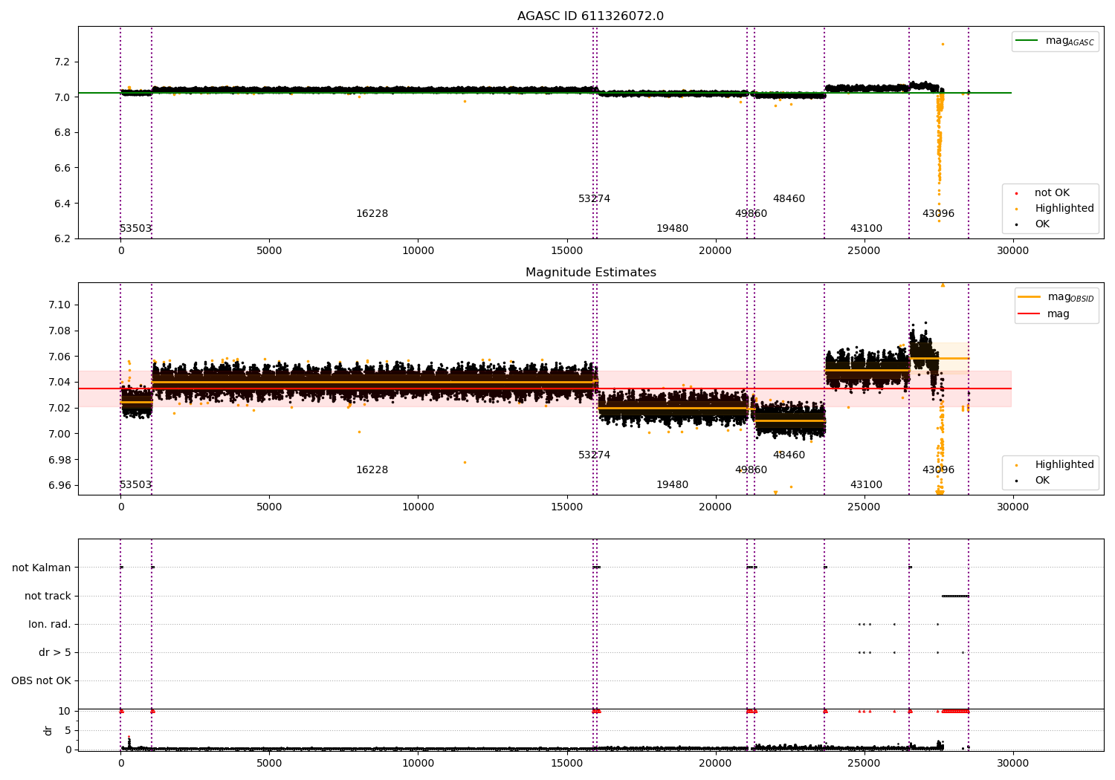1115x780 pixels.
Task: Click the 7.06 y-axis tick label
Action: 59,357
